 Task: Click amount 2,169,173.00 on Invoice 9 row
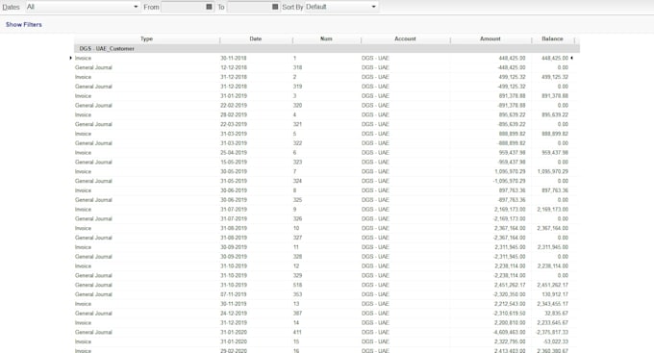[x=510, y=210]
